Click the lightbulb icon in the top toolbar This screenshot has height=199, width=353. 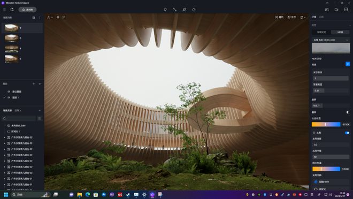165,10
